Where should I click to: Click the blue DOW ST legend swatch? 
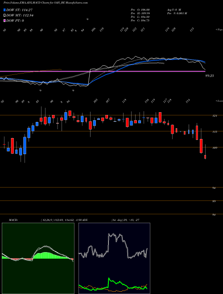[4, 10]
